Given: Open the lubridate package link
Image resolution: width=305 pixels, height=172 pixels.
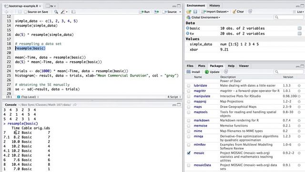Looking at the screenshot, I should (200, 86).
